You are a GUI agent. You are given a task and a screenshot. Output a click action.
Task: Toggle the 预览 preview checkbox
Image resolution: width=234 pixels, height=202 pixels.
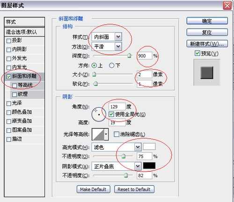pos(197,53)
